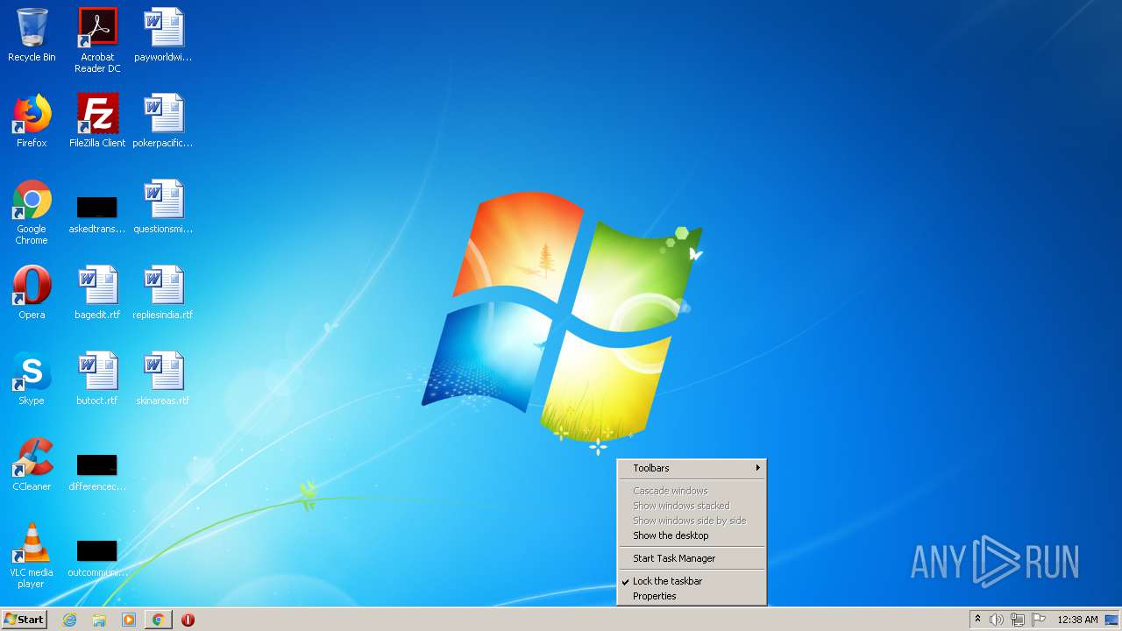Select repliesindia.rtf file icon
Screen dimensions: 1122x631
[x=163, y=293]
